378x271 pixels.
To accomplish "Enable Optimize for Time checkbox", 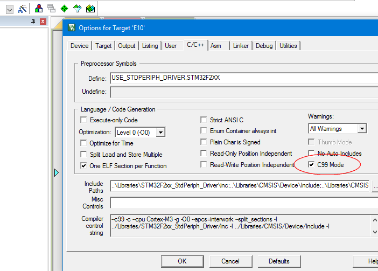I will pos(83,143).
